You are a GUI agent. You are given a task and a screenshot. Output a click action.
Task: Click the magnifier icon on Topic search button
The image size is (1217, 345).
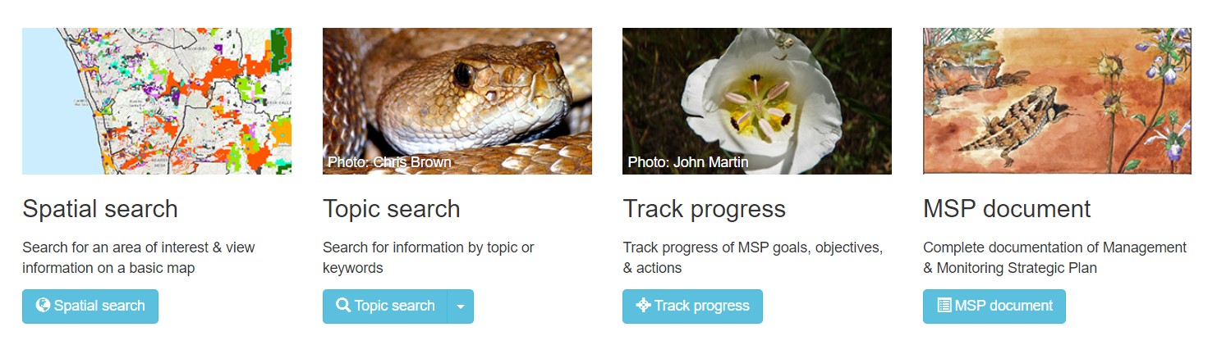(343, 306)
